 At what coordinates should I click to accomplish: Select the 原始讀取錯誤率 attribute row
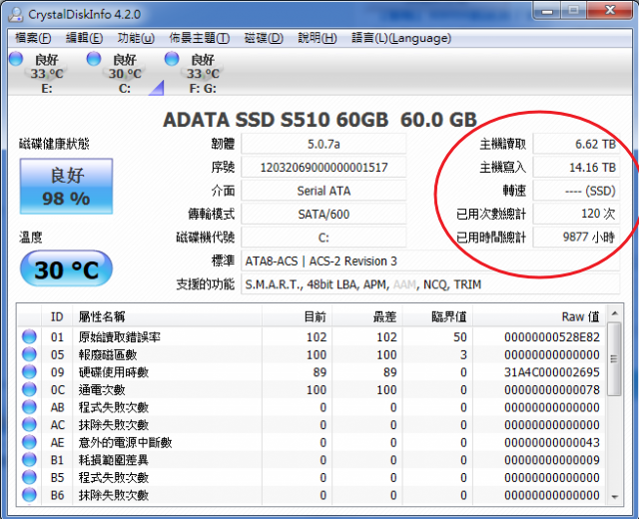tap(312, 337)
